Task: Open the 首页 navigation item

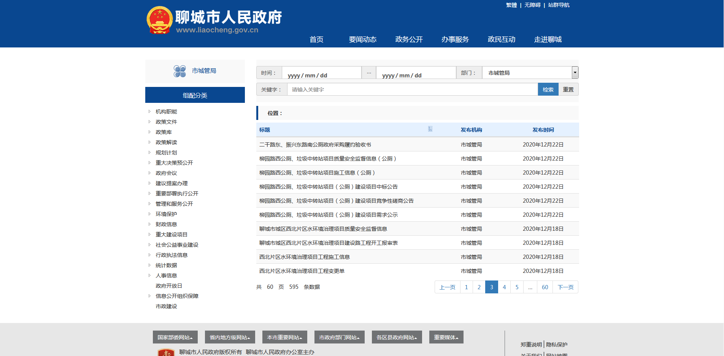Action: [316, 39]
